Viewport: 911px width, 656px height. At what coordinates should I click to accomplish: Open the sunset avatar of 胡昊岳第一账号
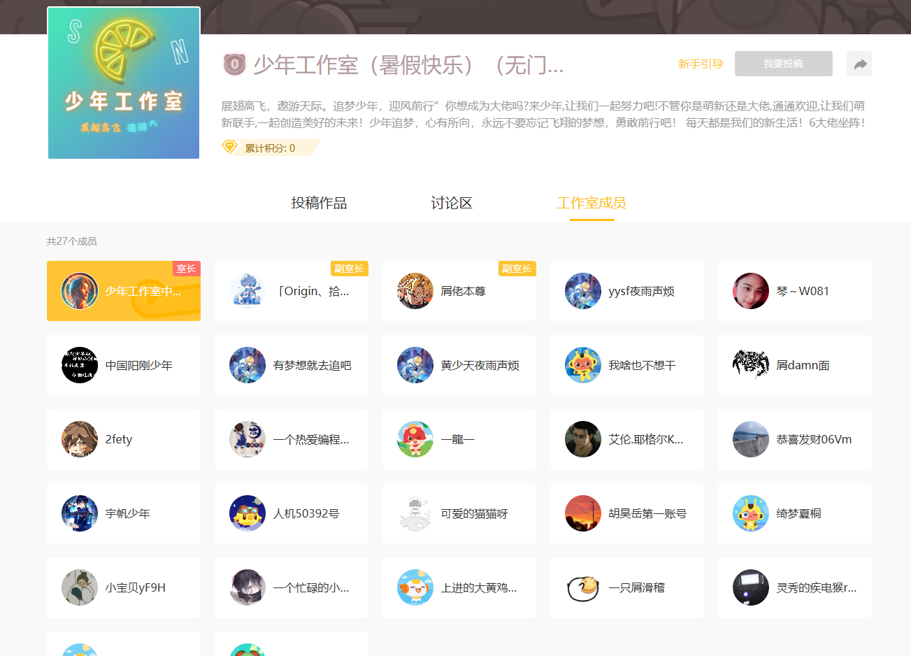pyautogui.click(x=583, y=513)
